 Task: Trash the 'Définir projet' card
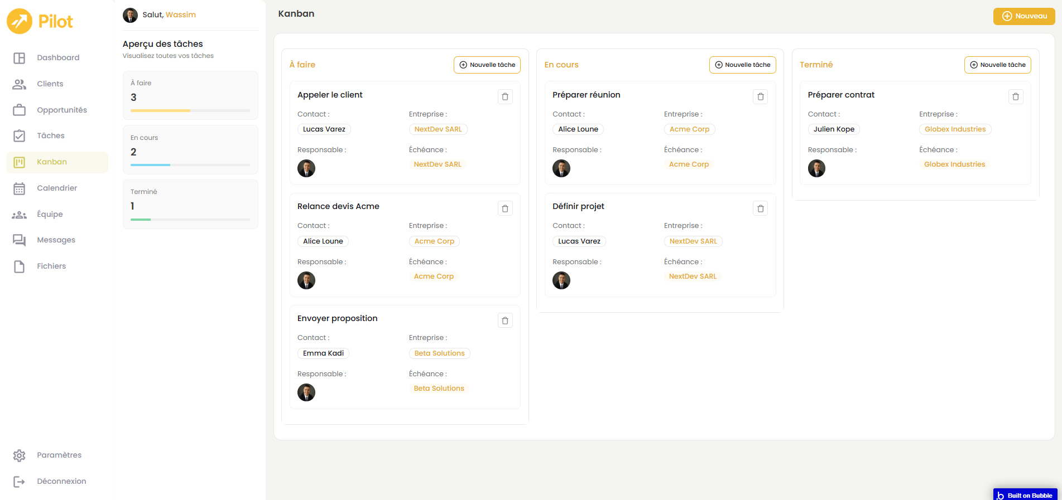tap(760, 208)
